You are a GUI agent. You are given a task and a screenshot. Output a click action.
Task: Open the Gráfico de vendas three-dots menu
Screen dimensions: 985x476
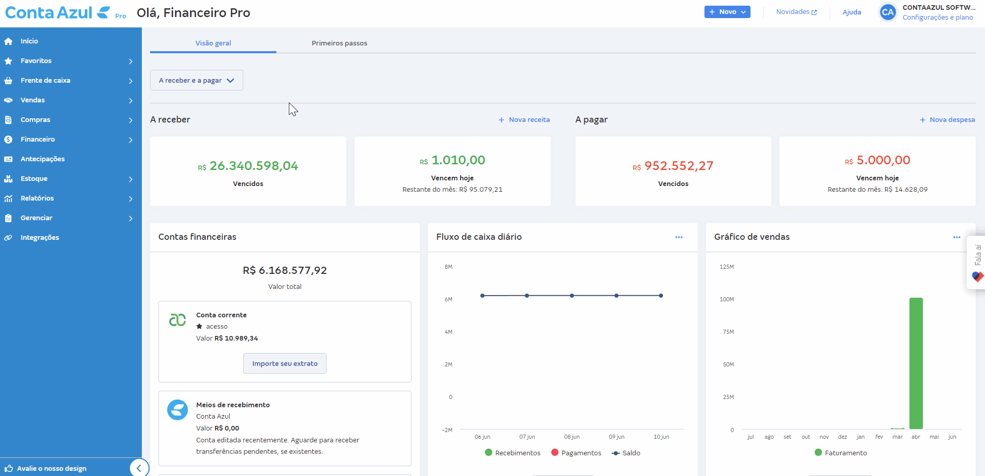click(957, 237)
